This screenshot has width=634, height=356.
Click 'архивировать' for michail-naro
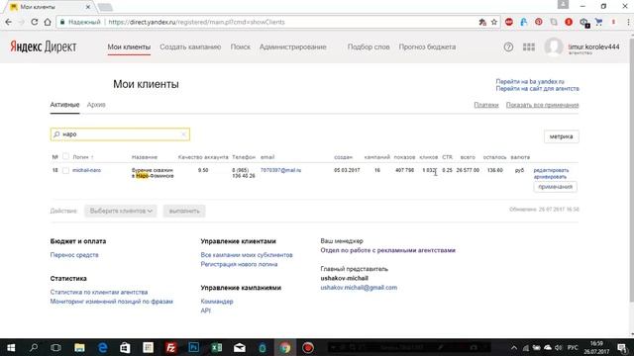click(x=550, y=177)
